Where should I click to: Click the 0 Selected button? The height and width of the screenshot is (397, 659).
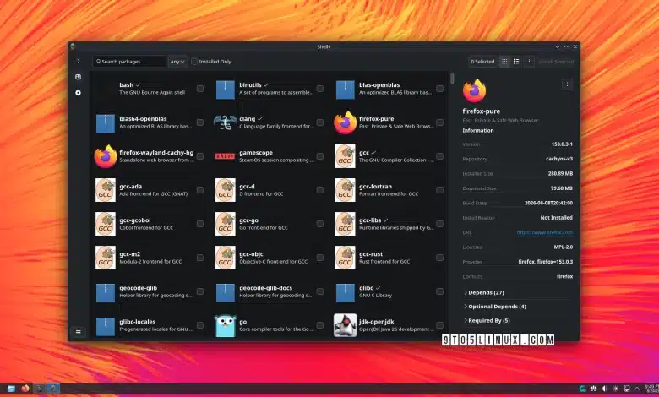click(x=482, y=62)
